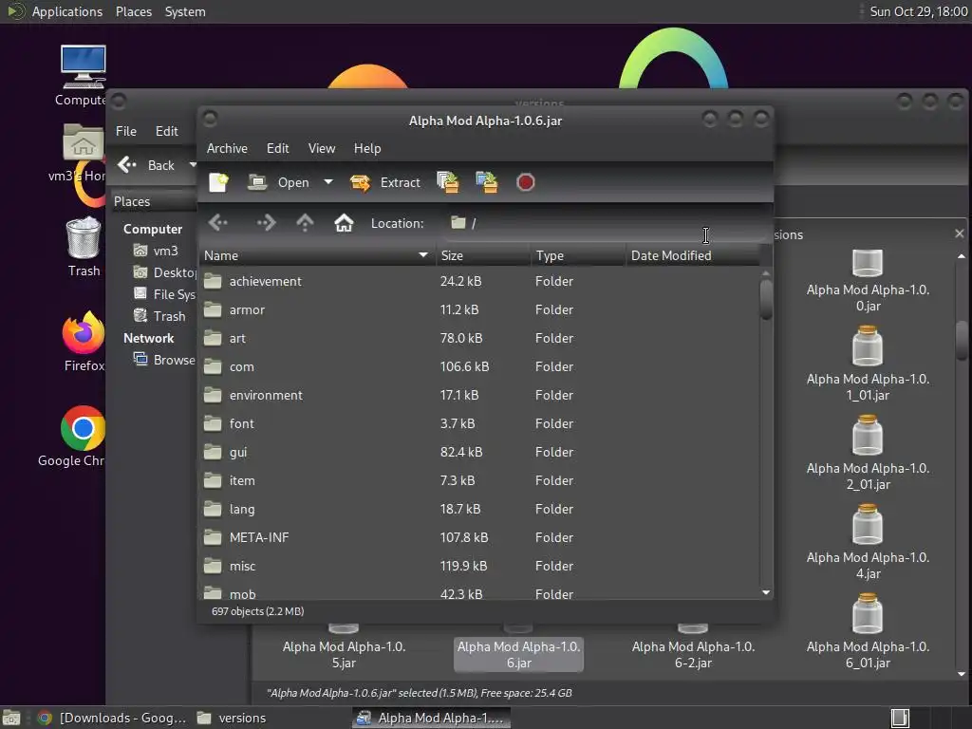Select the achievement folder

479,281
